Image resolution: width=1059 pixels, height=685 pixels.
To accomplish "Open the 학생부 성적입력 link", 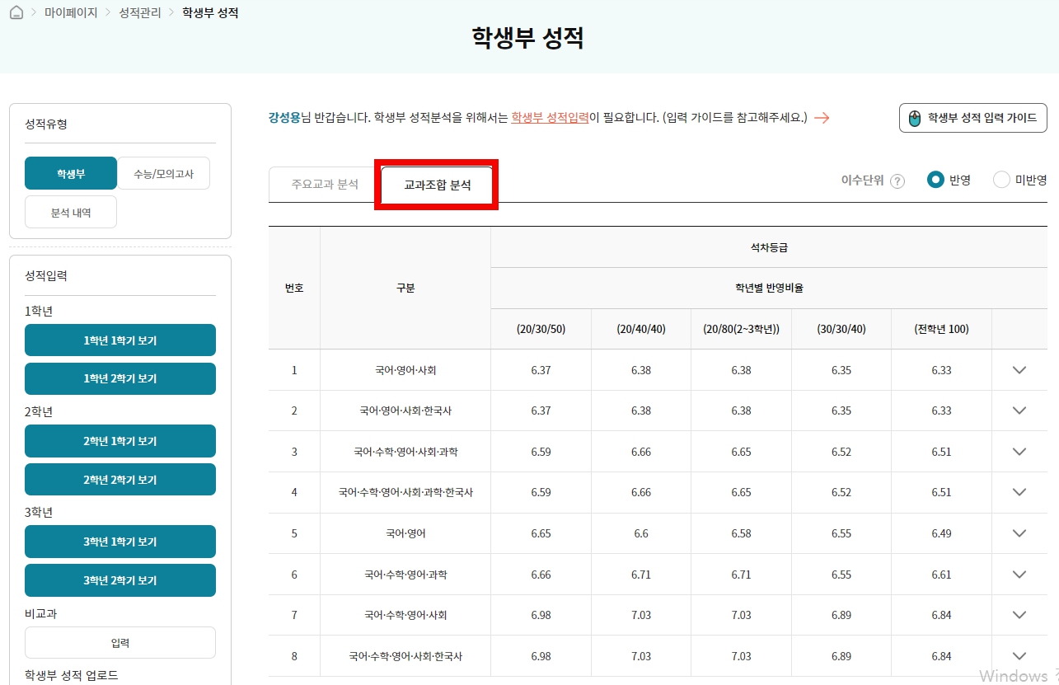I will [550, 117].
